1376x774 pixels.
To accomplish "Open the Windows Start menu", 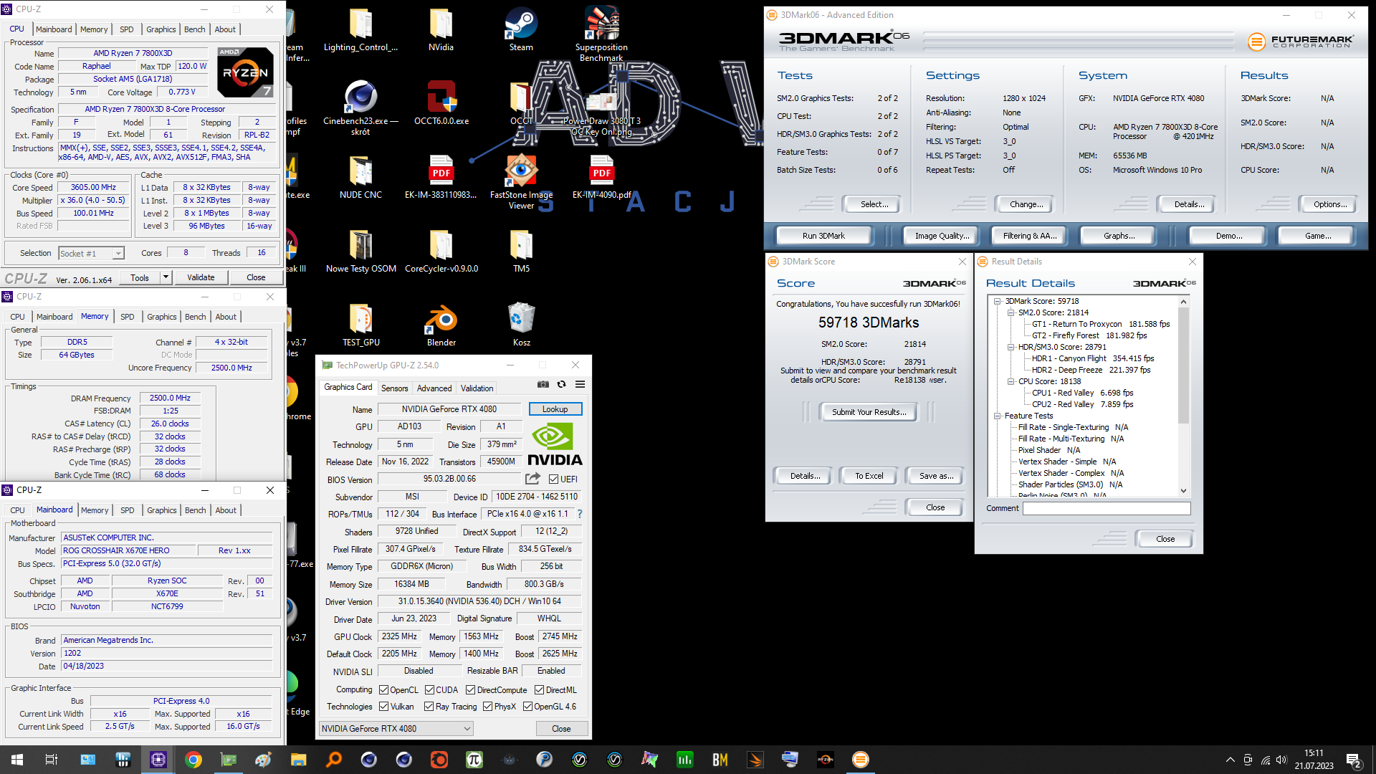I will point(17,760).
